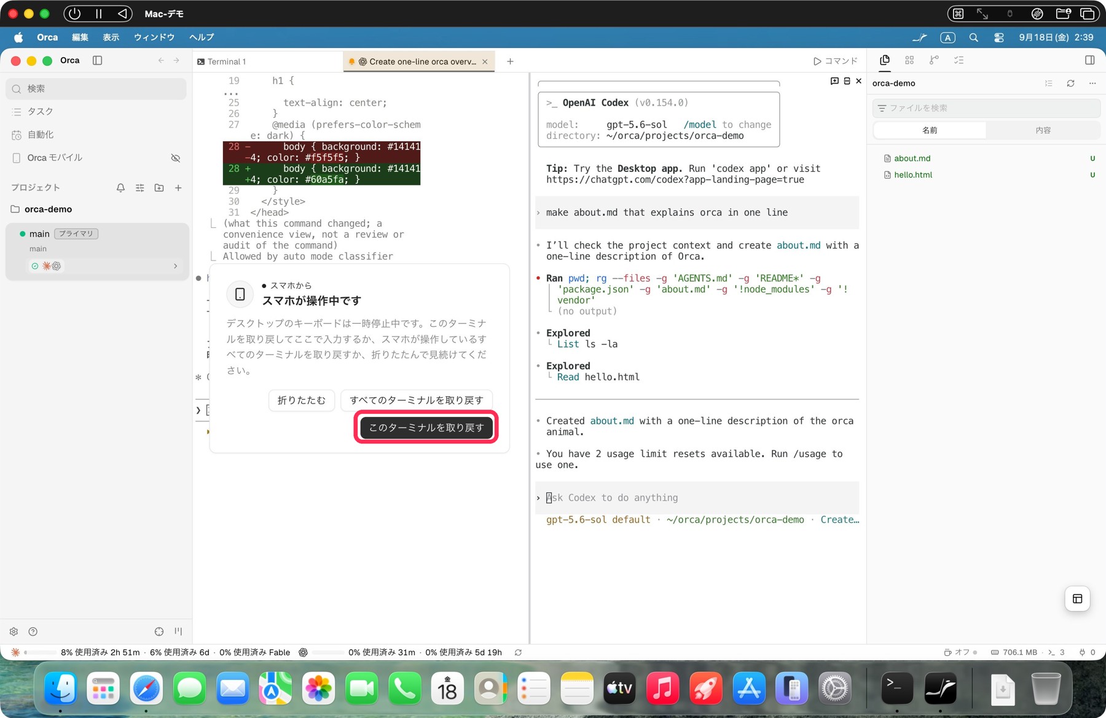Viewport: 1106px width, 718px height.
Task: Go back with the left arrow
Action: coord(161,60)
